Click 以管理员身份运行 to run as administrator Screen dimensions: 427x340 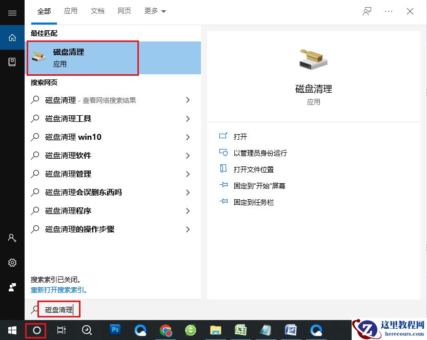click(261, 153)
